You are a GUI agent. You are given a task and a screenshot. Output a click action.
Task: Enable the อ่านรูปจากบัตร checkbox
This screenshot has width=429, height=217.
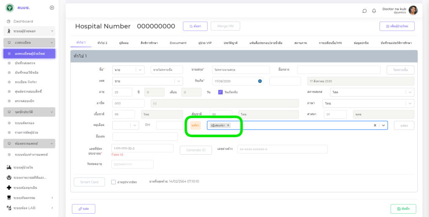(114, 182)
